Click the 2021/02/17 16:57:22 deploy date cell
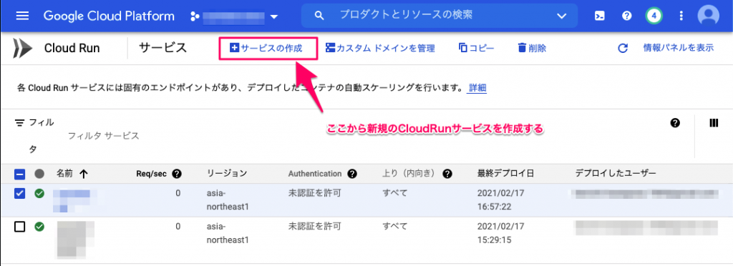Viewport: 733px width, 266px height. click(500, 199)
